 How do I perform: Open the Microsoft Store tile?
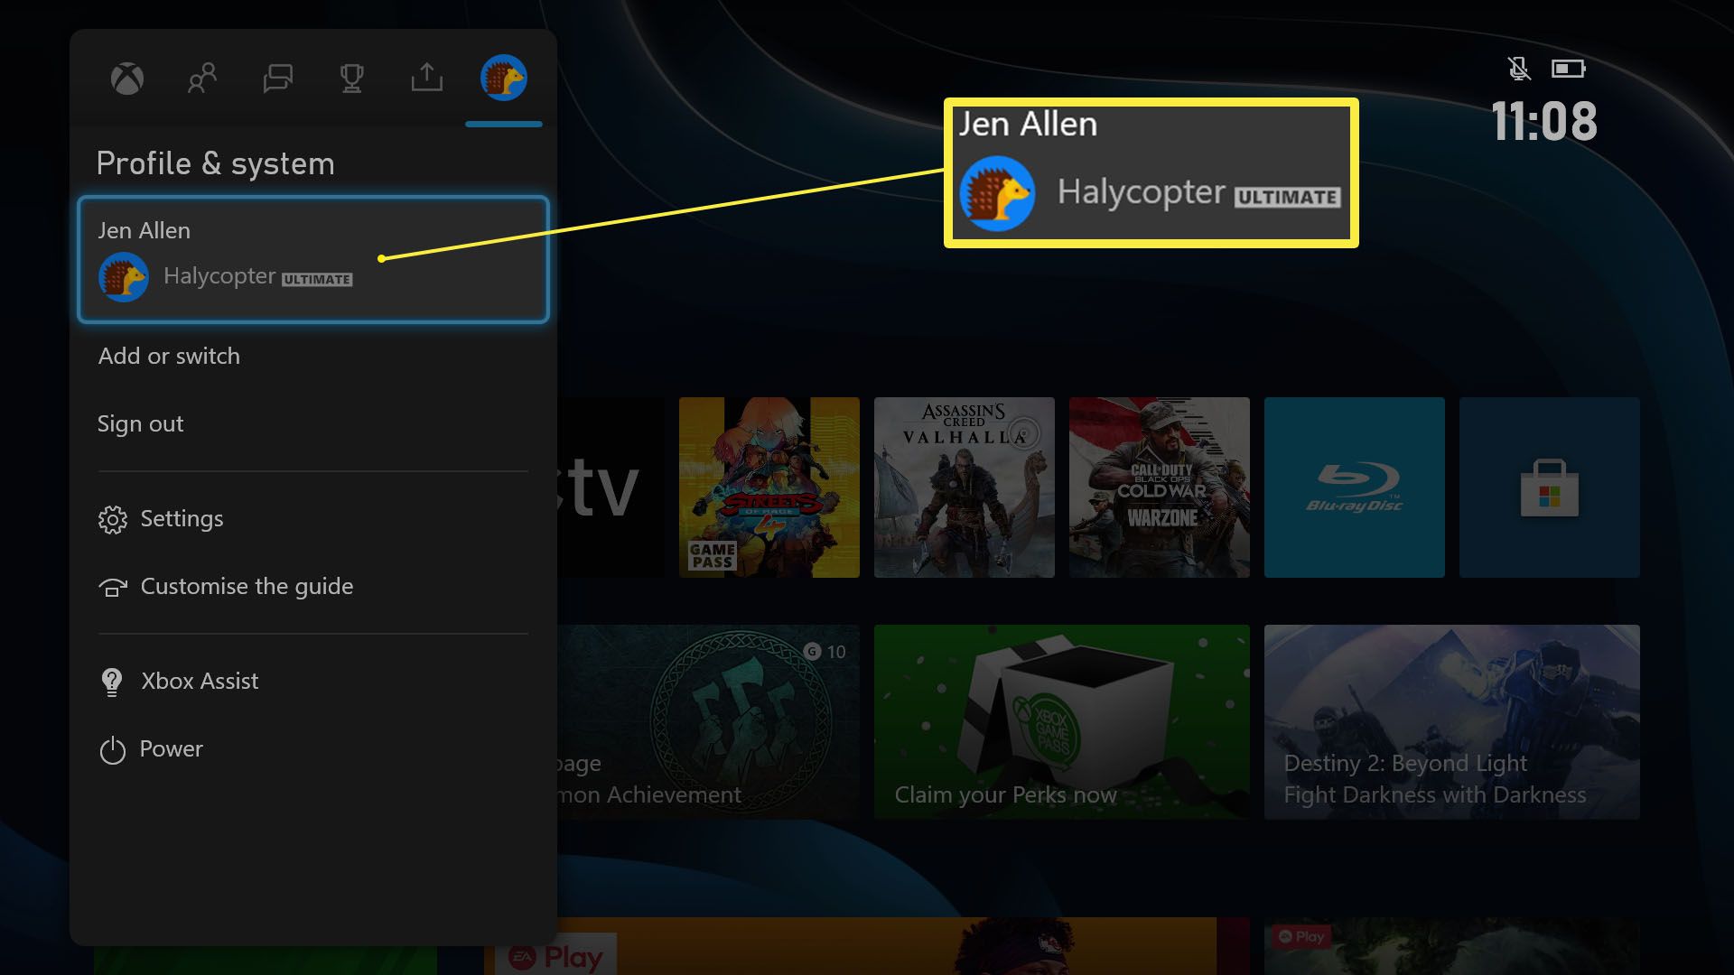pyautogui.click(x=1550, y=487)
